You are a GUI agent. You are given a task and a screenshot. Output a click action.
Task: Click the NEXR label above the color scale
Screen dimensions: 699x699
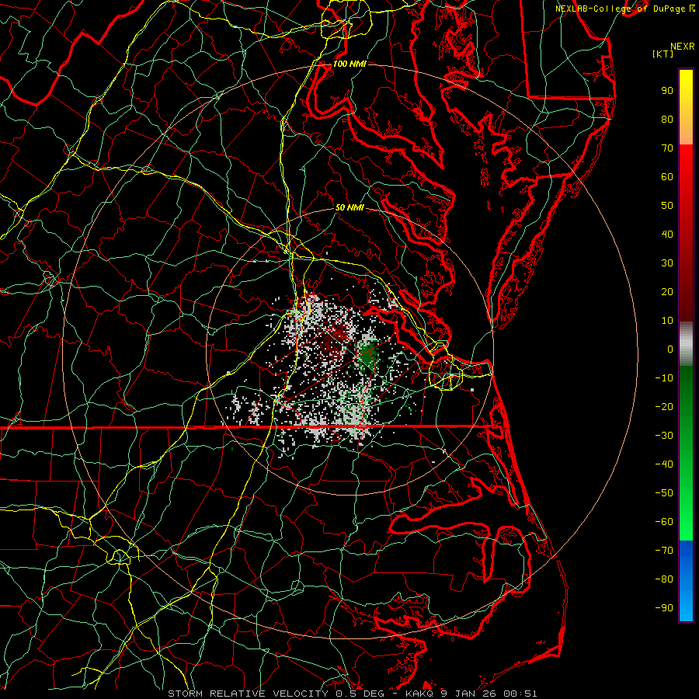683,47
